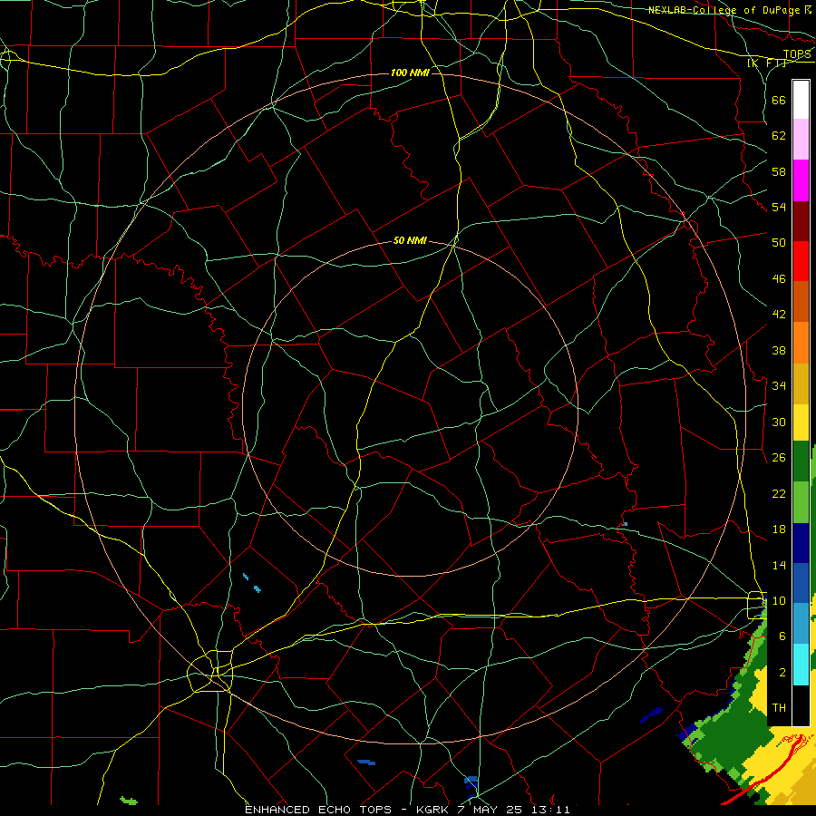Click the 50 NMI range ring label
Viewport: 816px width, 816px height.
click(x=410, y=240)
